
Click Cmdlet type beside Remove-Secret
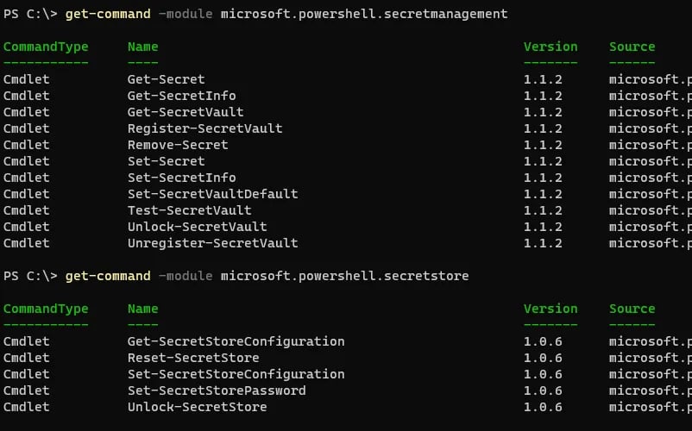click(26, 145)
